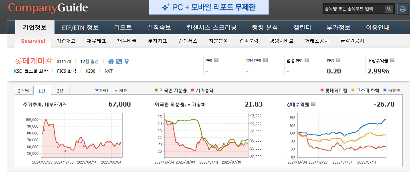This screenshot has height=178, width=410.
Task: Click the pink BUY triangle legend marker
Action: (116, 91)
